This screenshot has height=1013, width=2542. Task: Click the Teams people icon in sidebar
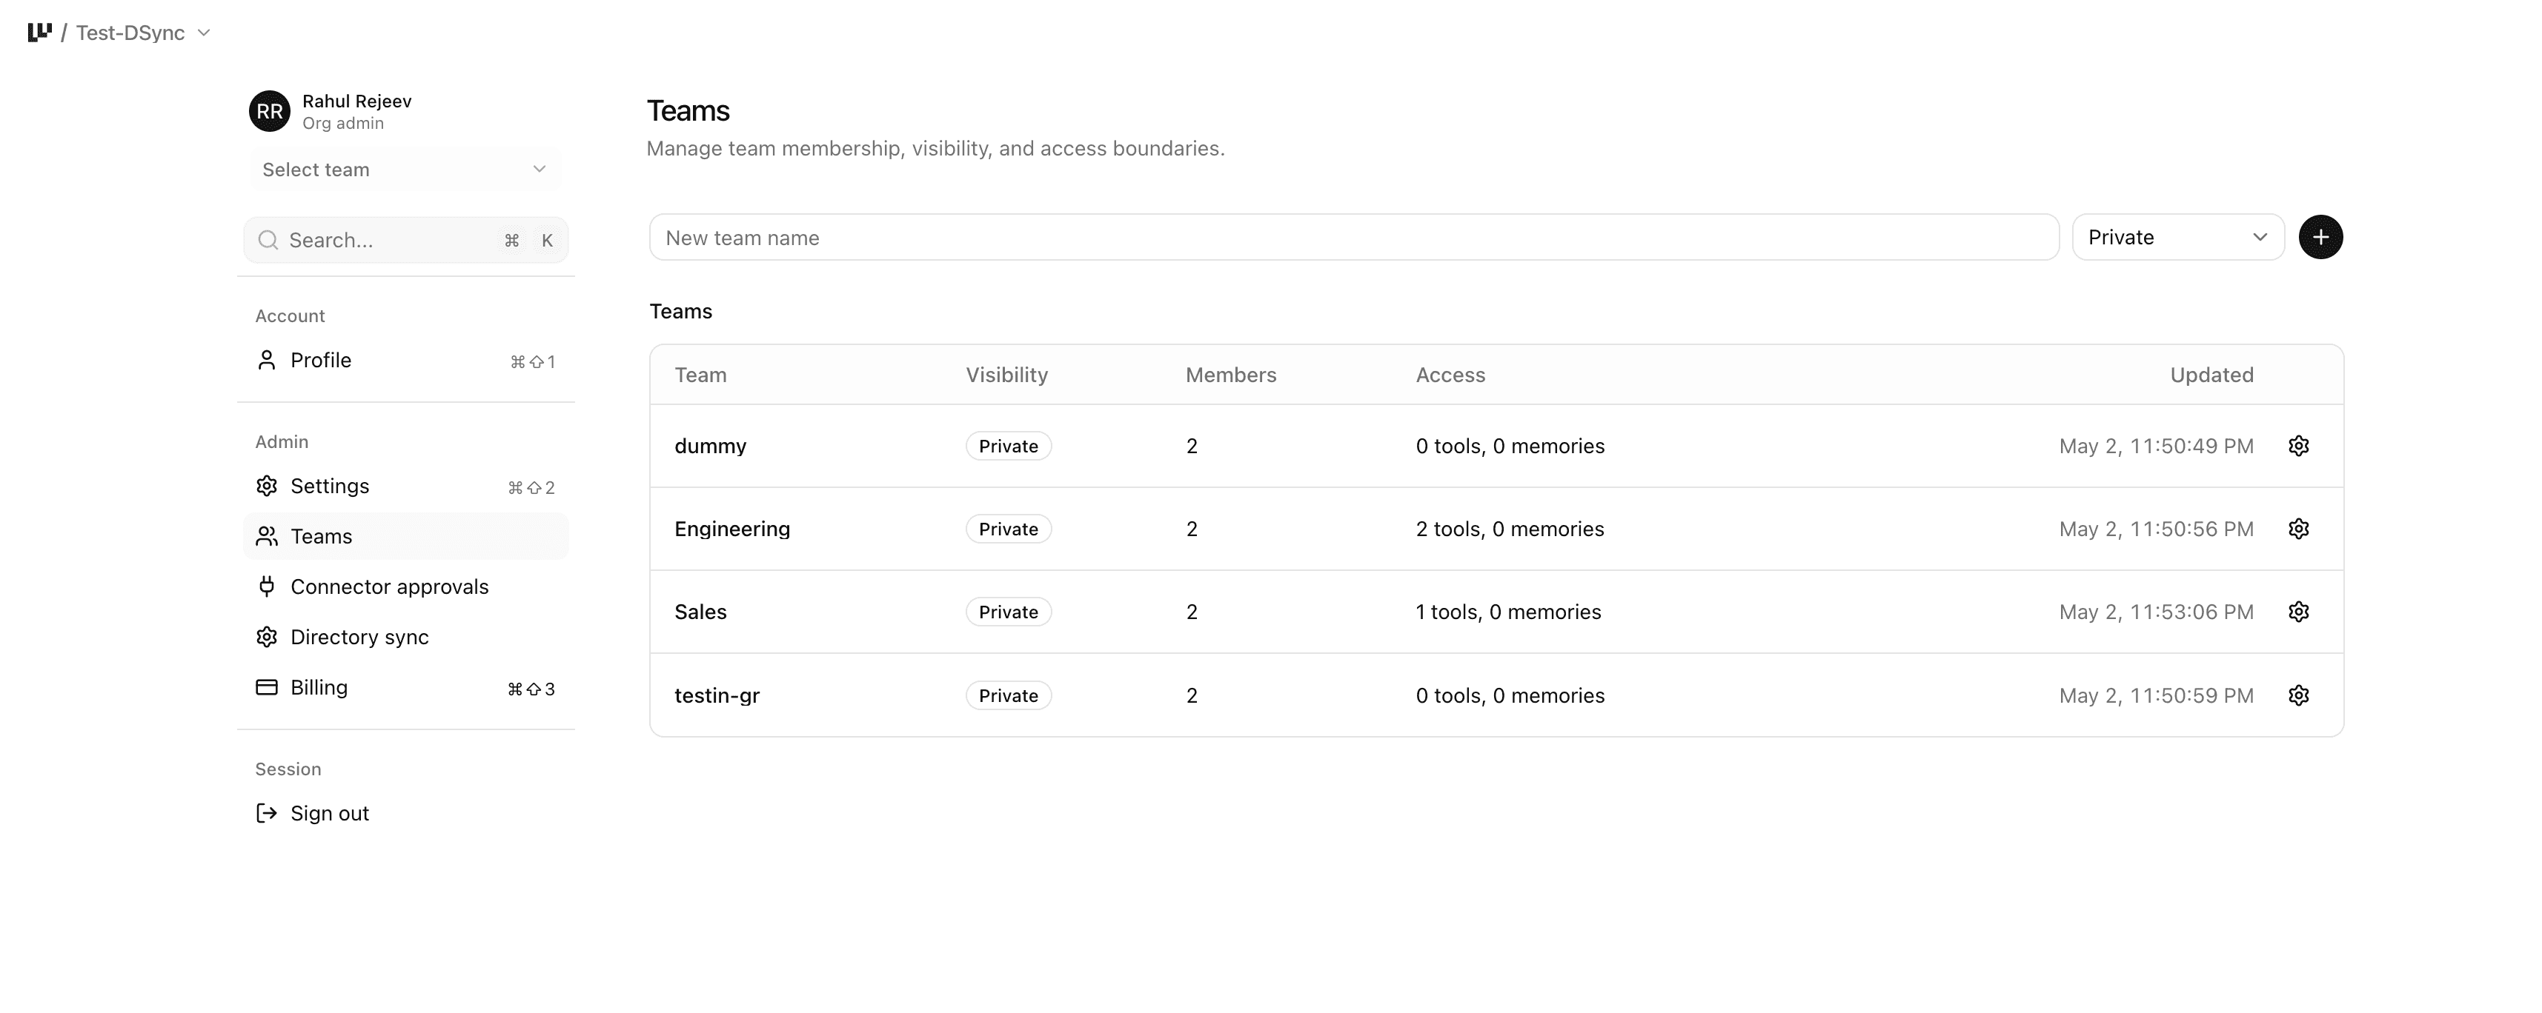[x=267, y=537]
